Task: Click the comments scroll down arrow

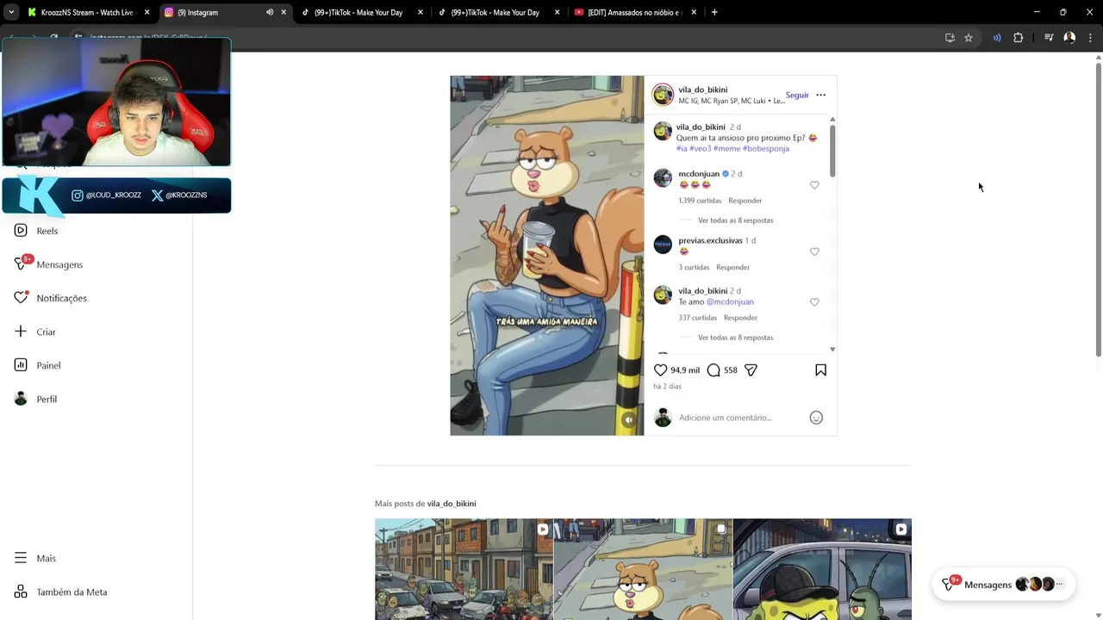Action: point(832,349)
